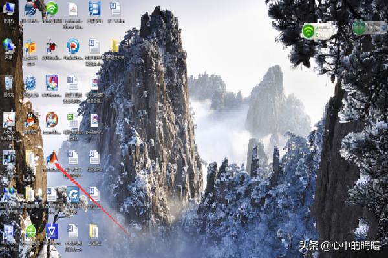Open the orange star-shaped application shortcut
This screenshot has width=388, height=258.
30,46
